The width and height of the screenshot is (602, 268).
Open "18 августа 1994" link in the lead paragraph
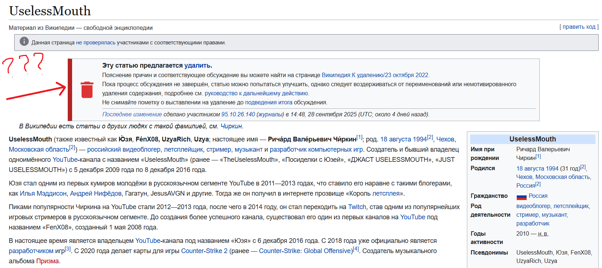pos(404,139)
